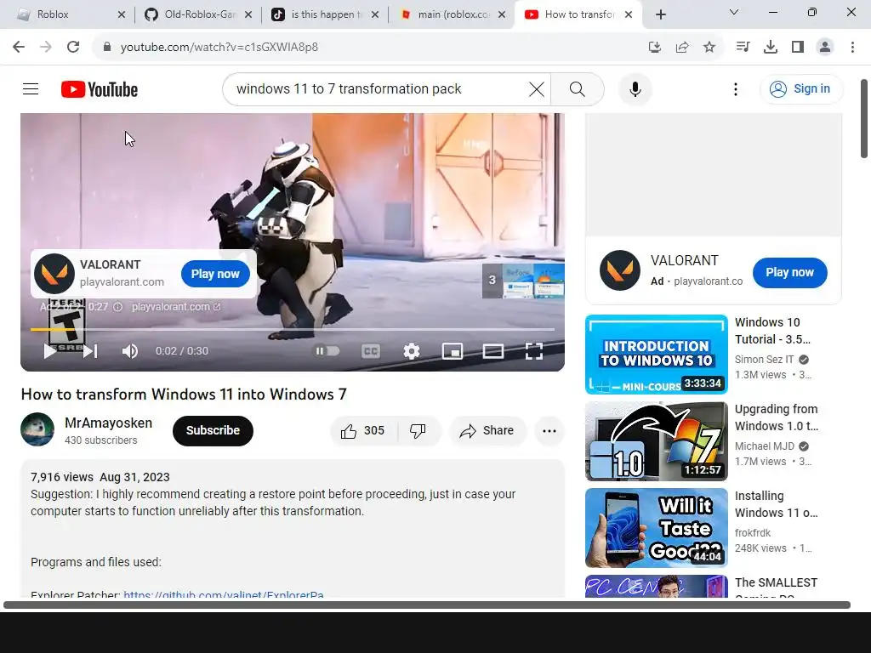Toggle the autoplay switch
Image resolution: width=871 pixels, height=653 pixels.
click(327, 351)
